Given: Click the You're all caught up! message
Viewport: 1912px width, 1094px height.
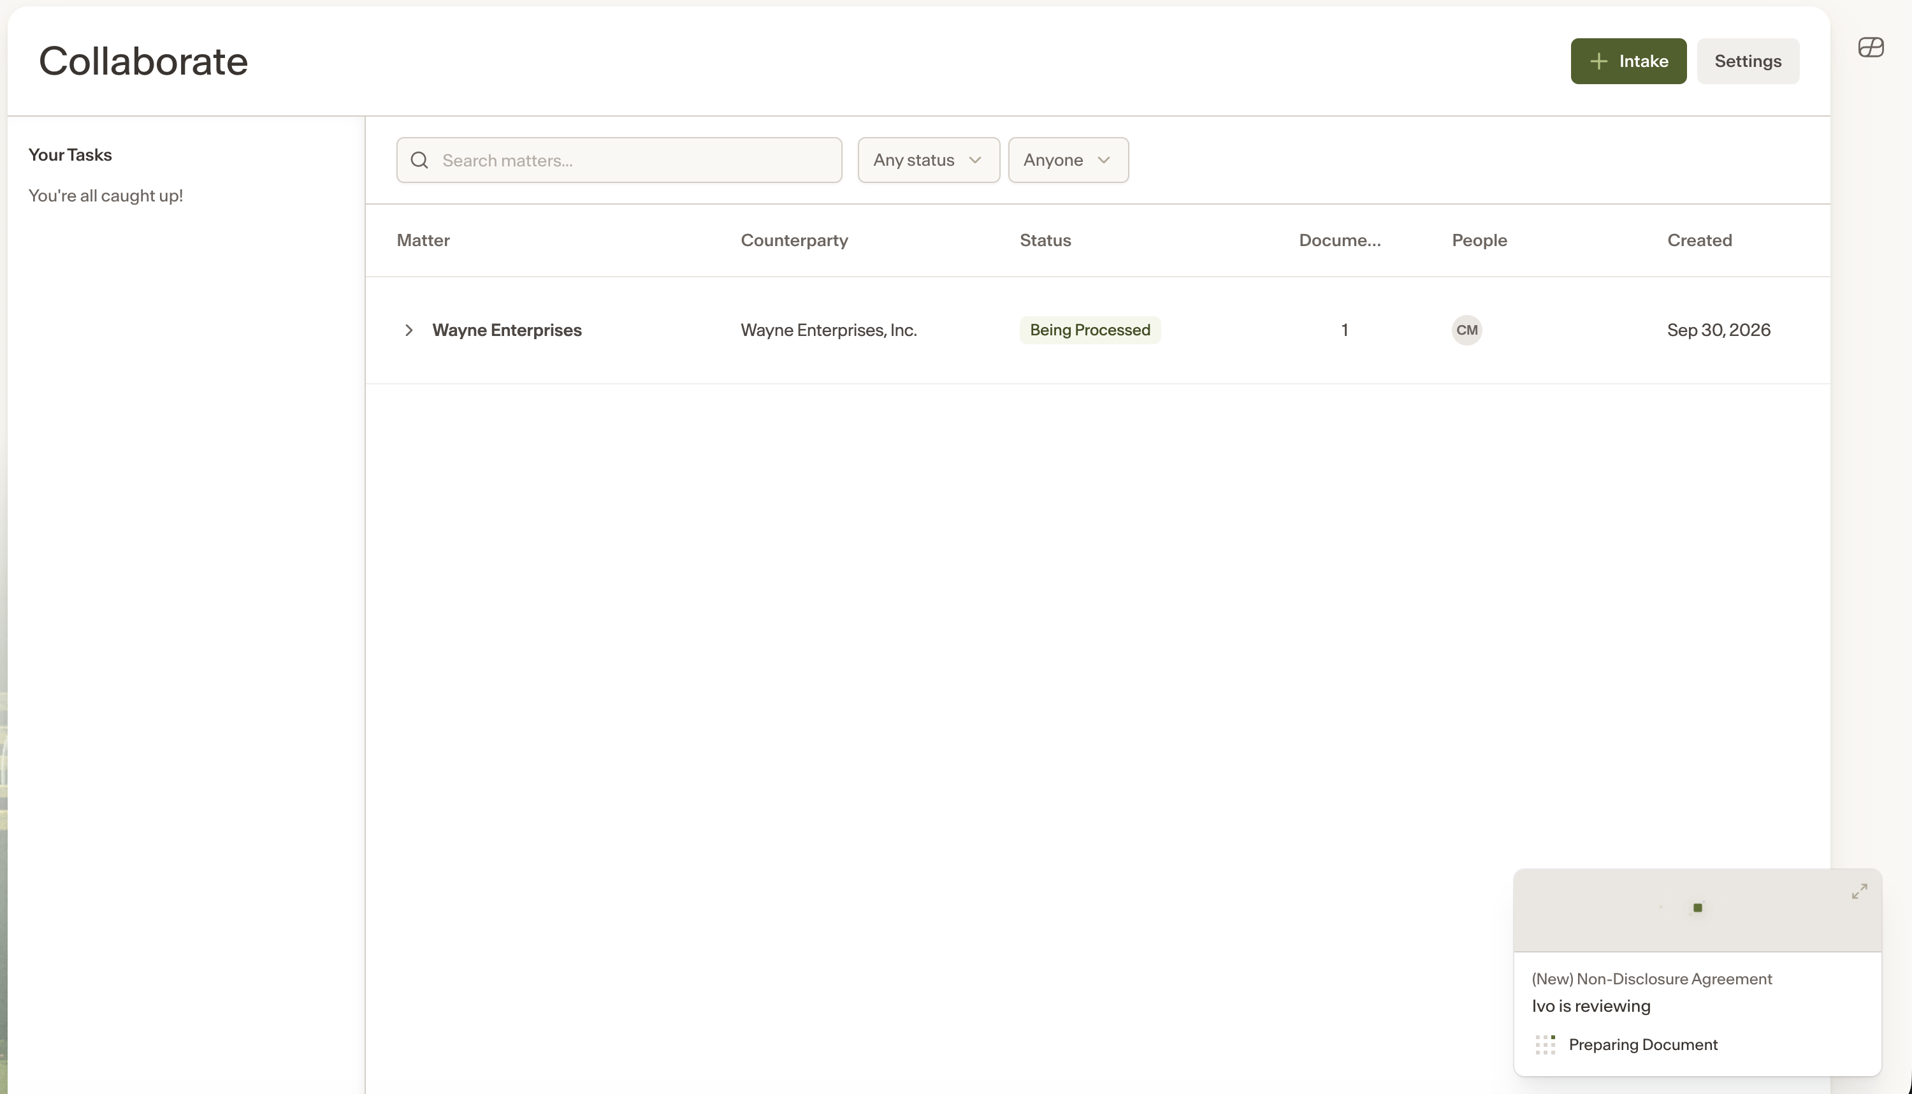Looking at the screenshot, I should coord(106,195).
